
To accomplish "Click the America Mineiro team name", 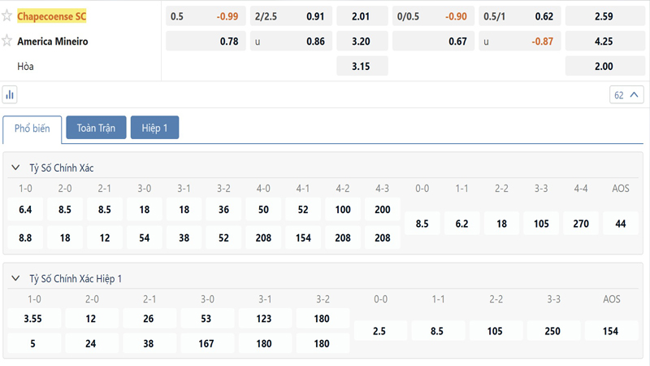I will pos(53,41).
